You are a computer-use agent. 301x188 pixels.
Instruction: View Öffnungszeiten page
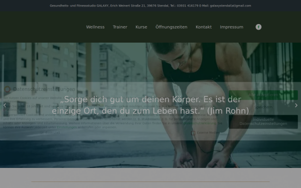point(172,27)
